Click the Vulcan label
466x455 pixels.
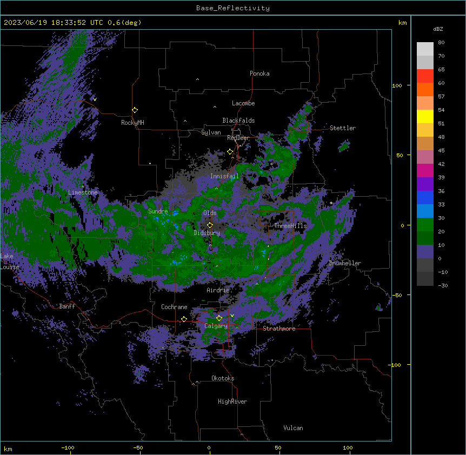(x=294, y=428)
